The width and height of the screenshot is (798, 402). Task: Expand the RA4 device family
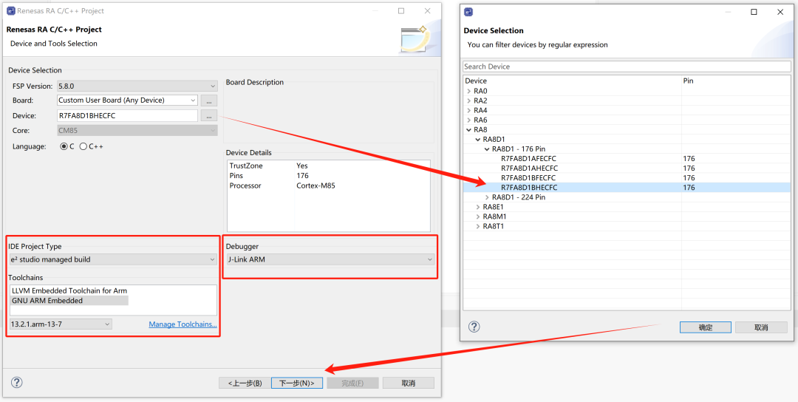[468, 110]
